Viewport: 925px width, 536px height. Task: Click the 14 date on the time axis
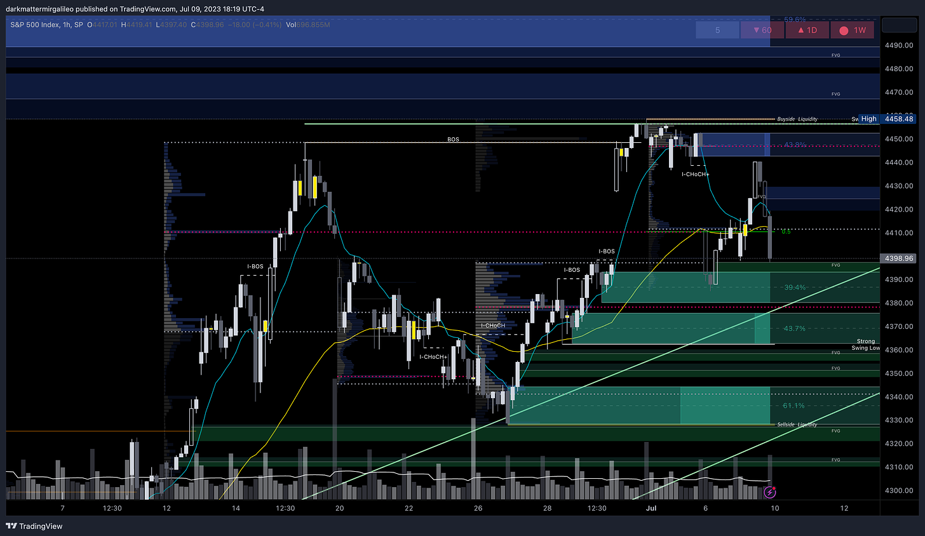coord(236,508)
